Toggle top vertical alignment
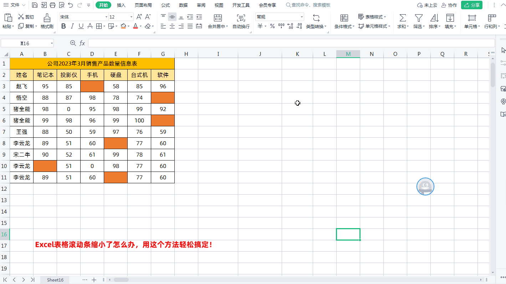This screenshot has height=284, width=506. pos(163,17)
